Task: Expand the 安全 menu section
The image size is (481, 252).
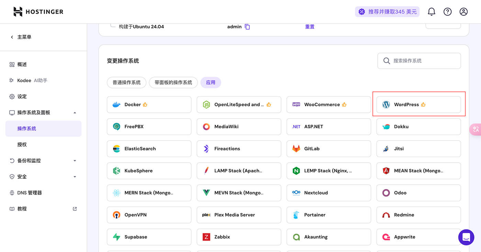Action: (75, 177)
